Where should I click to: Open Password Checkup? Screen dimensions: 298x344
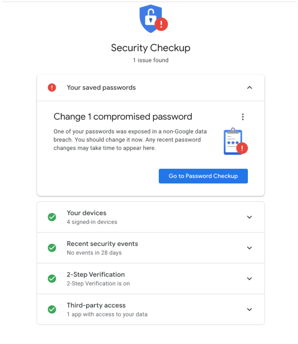(x=203, y=176)
